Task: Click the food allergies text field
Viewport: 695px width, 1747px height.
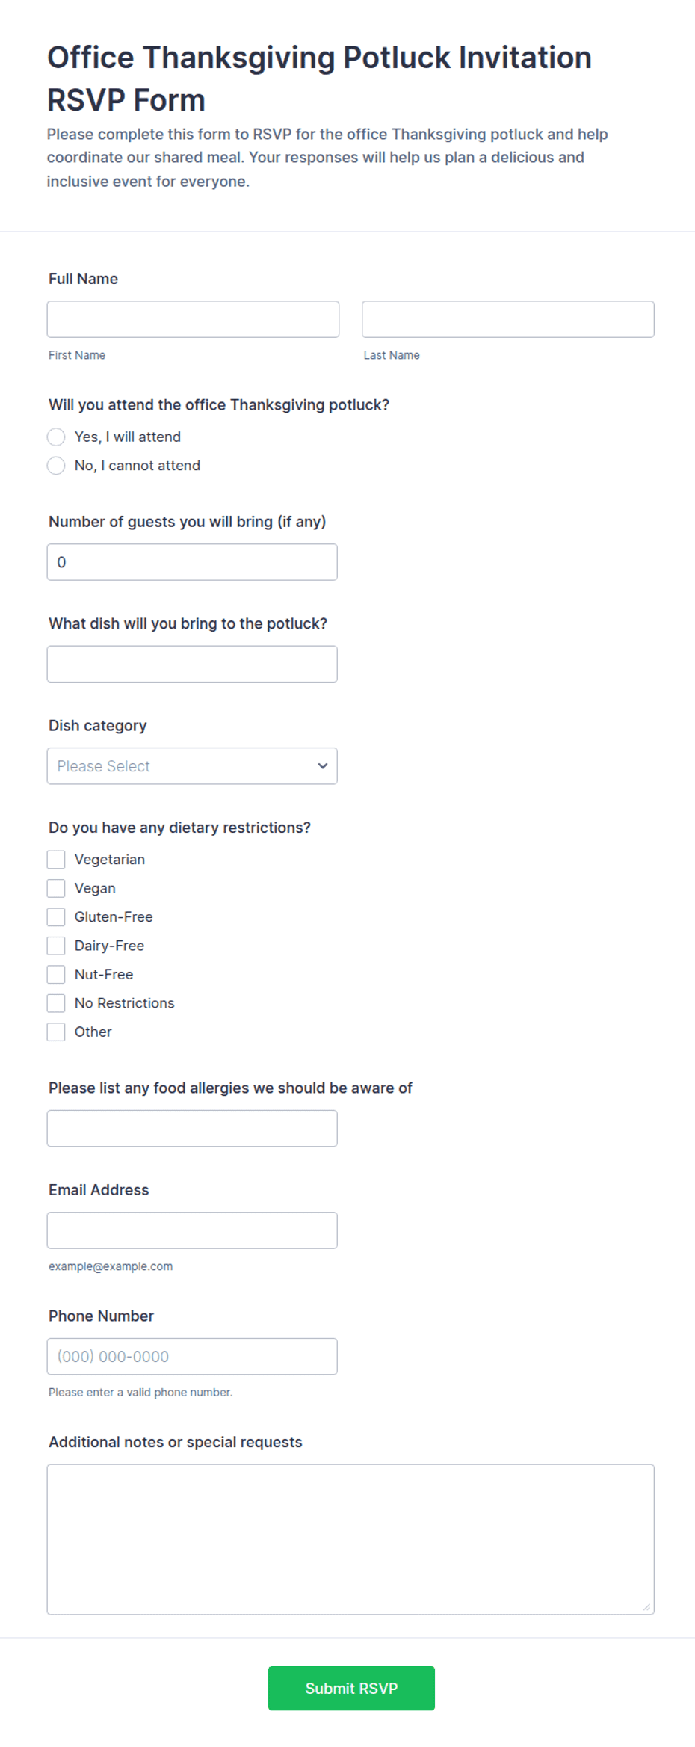Action: [x=192, y=1129]
